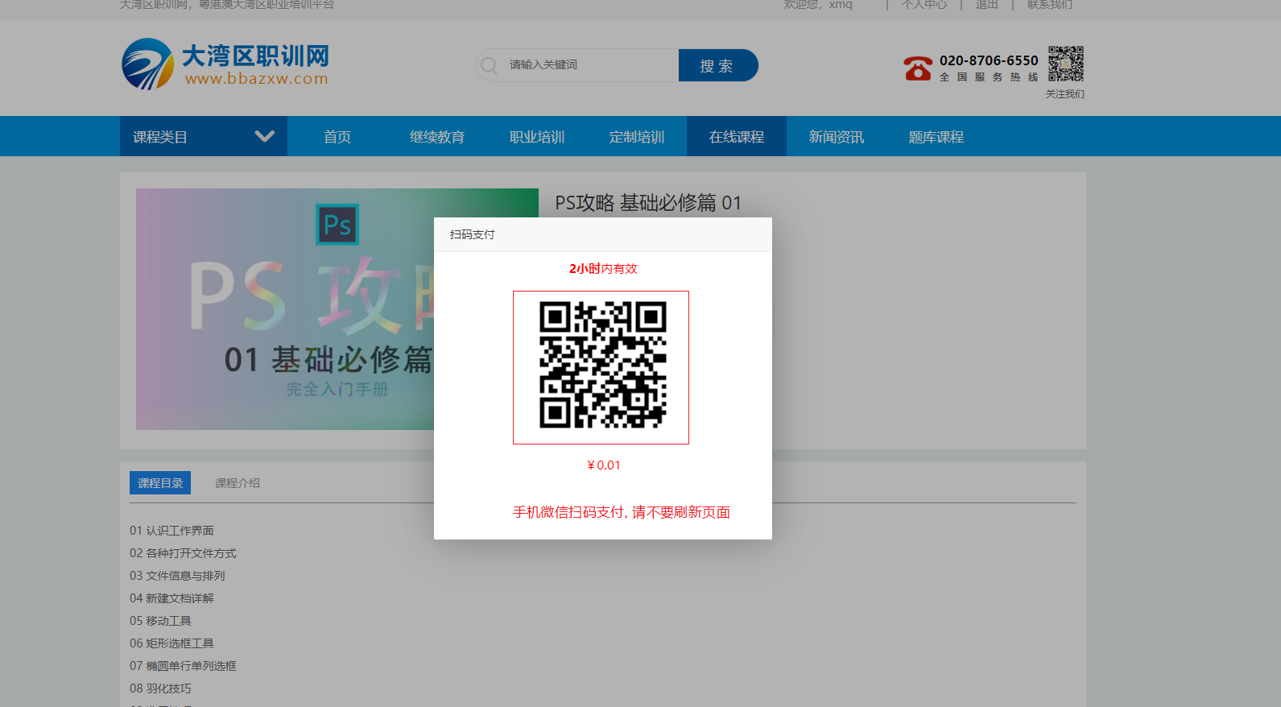Click the 手机微信扫码支付 instruction text

click(622, 512)
